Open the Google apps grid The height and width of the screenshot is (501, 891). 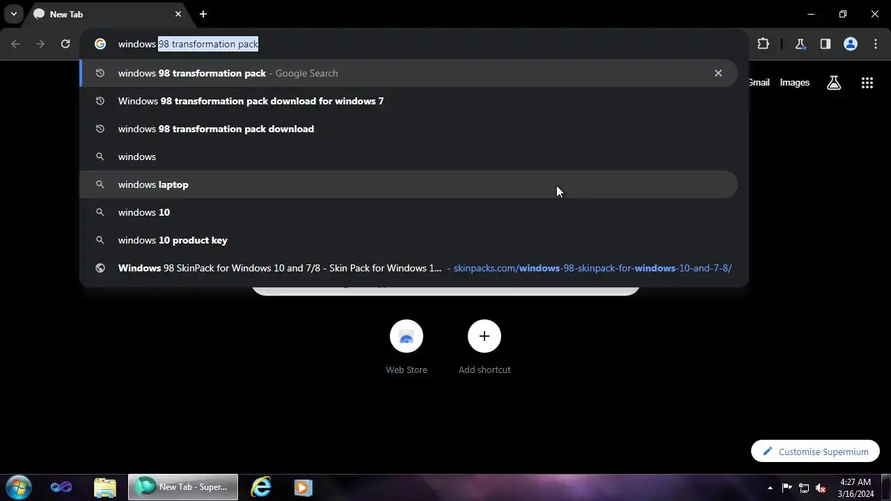pos(867,83)
